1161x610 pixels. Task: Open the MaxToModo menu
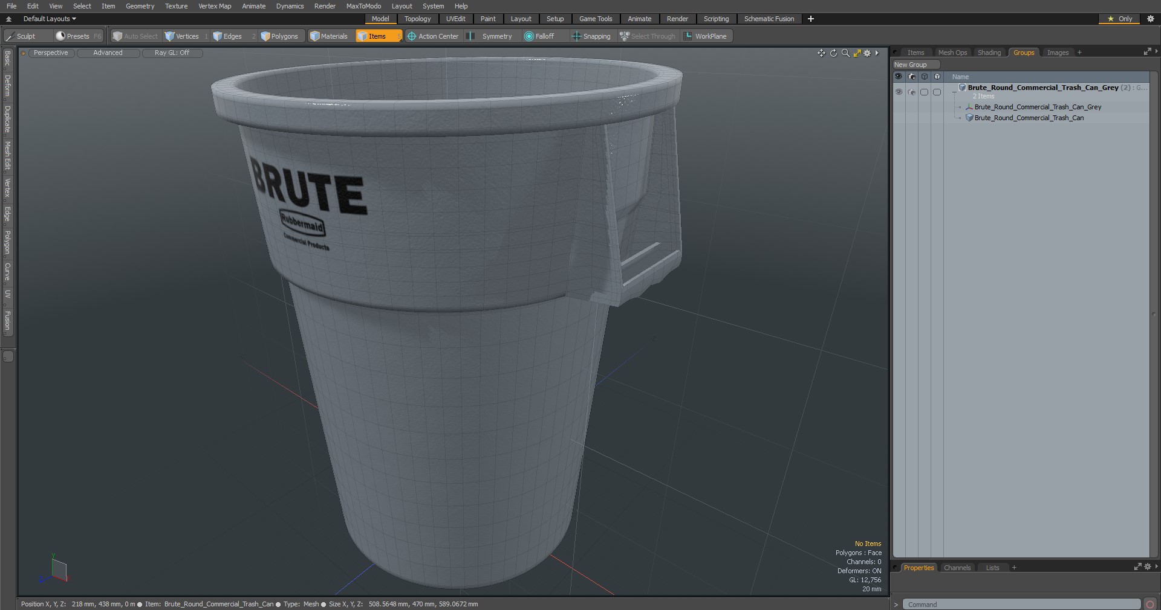[363, 6]
